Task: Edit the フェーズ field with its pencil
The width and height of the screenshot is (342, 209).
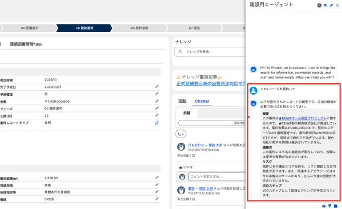Action: pos(157,108)
